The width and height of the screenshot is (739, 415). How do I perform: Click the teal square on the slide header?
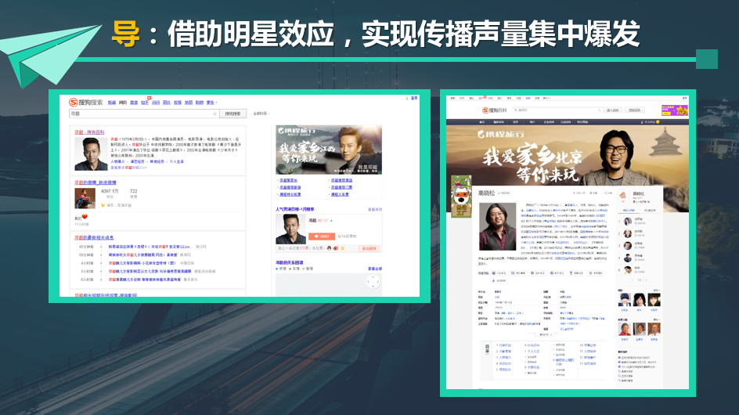click(x=707, y=60)
